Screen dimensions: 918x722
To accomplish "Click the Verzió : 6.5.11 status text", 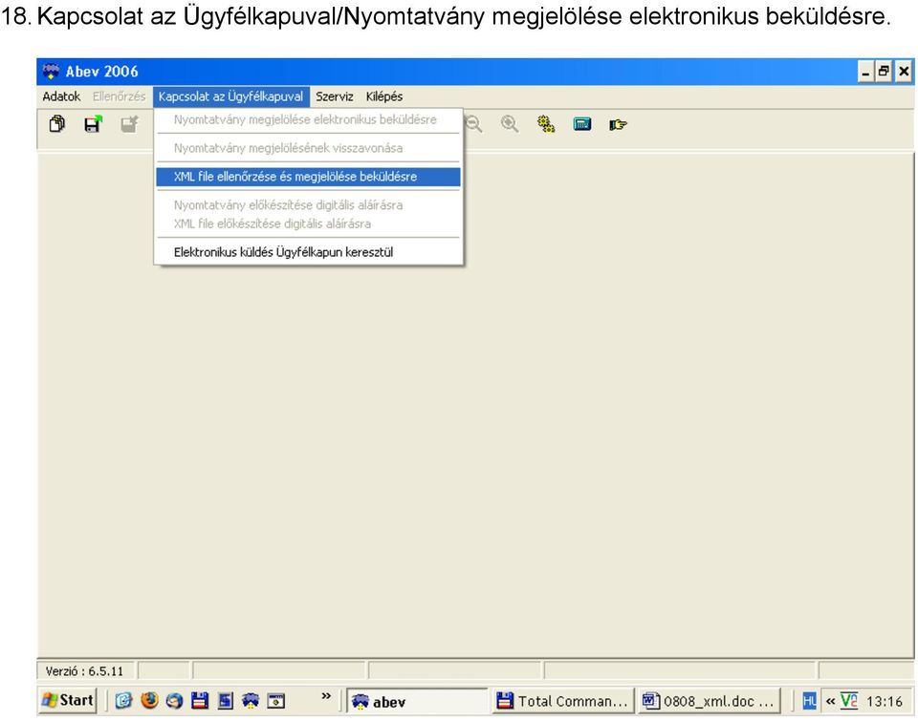I will pyautogui.click(x=84, y=671).
